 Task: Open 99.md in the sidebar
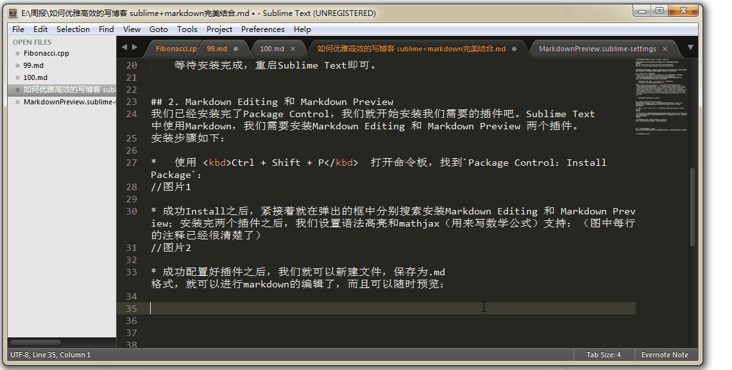pos(33,65)
